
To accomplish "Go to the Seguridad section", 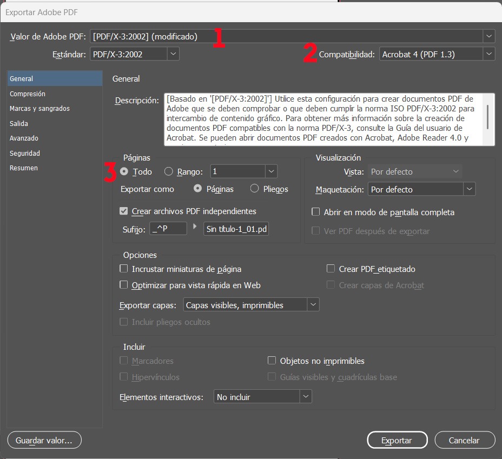I will 25,153.
